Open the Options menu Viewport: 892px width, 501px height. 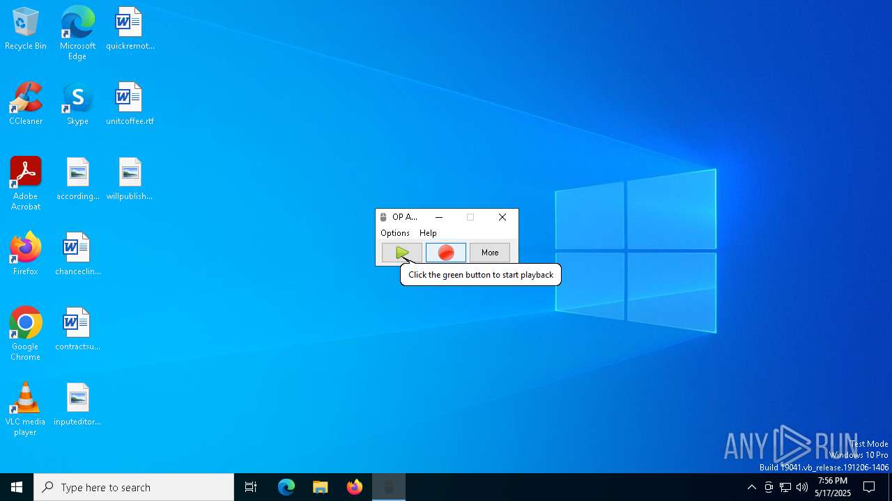click(395, 233)
